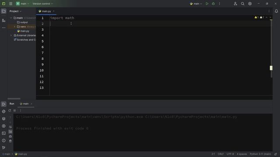The height and width of the screenshot is (157, 280).
Task: Close the main.py editor tab
Action: (53, 11)
